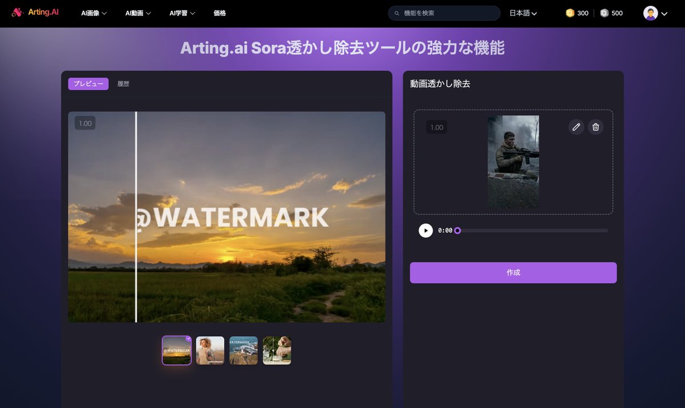Click the 1.00 badge on preview video
The height and width of the screenshot is (408, 685).
tap(85, 123)
